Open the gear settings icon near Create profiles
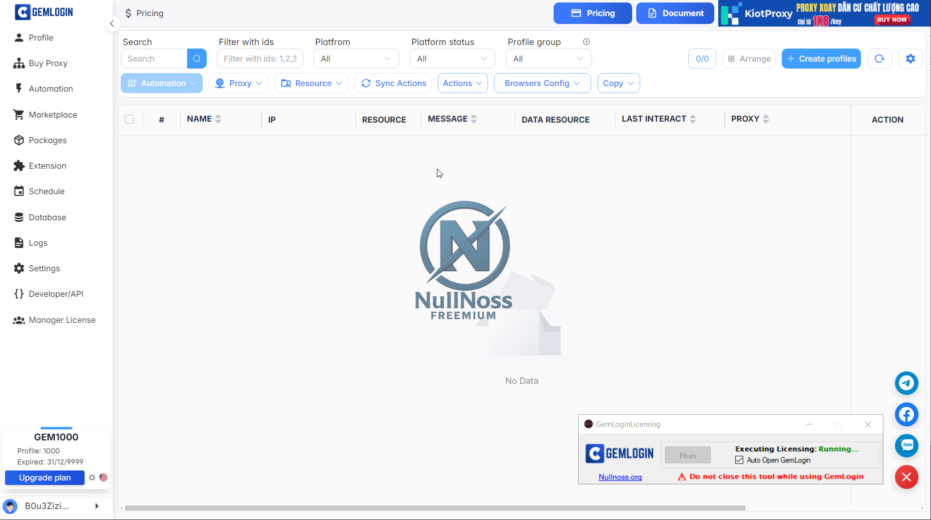The image size is (931, 520). click(910, 59)
